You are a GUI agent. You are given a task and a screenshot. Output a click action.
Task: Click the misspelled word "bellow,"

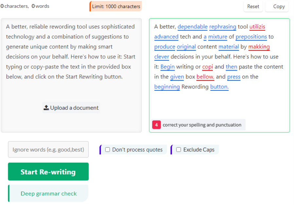[x=205, y=77]
